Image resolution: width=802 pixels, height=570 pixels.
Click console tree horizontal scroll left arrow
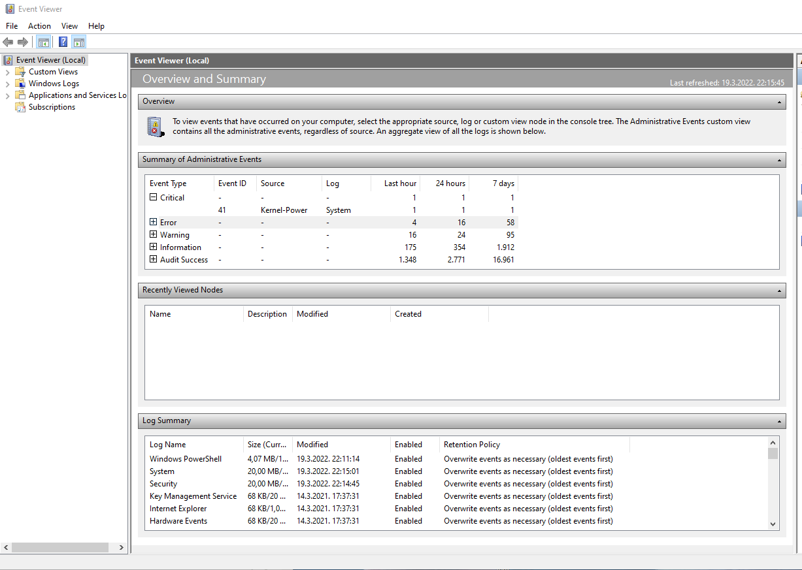(6, 548)
